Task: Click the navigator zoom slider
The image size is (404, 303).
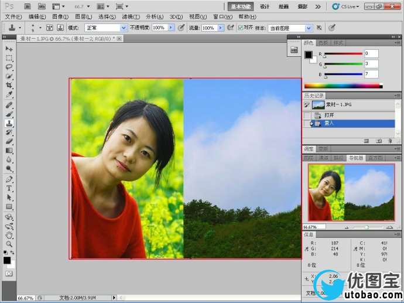Action: point(368,227)
